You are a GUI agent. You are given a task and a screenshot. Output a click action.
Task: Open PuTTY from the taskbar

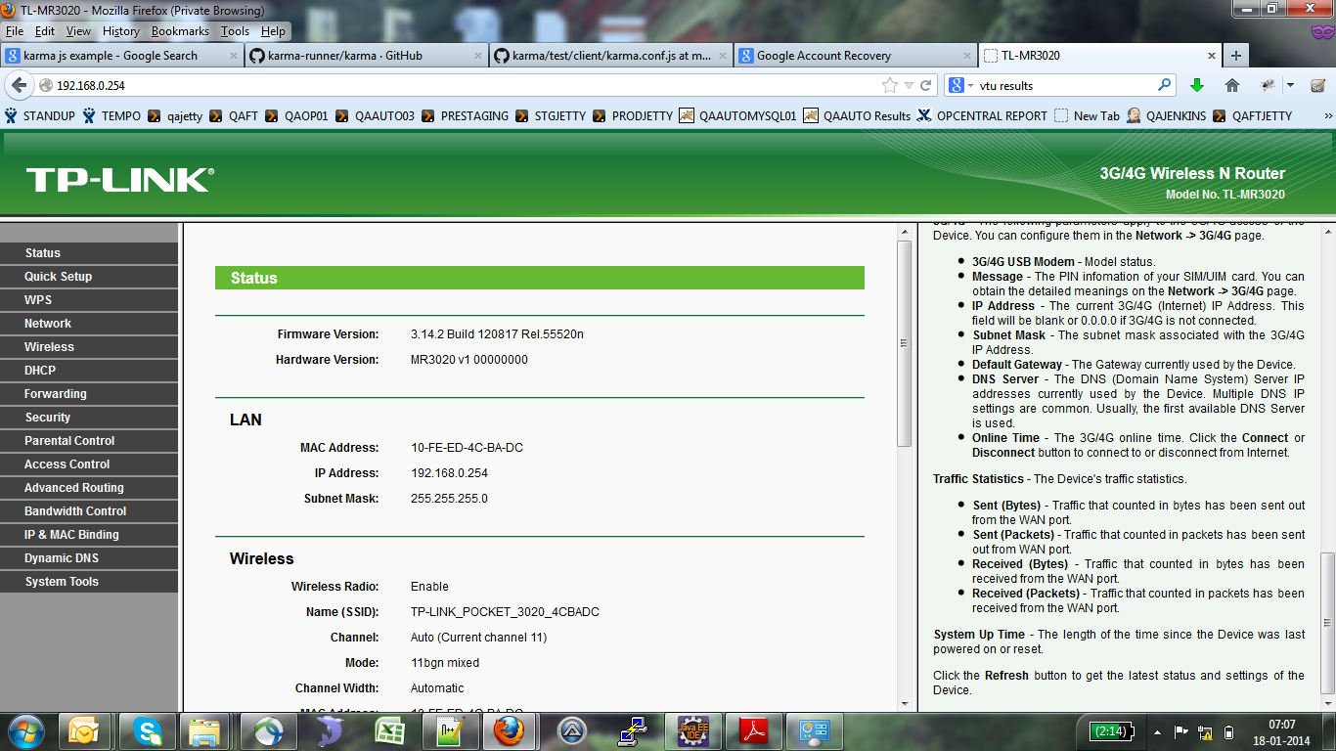click(x=634, y=731)
